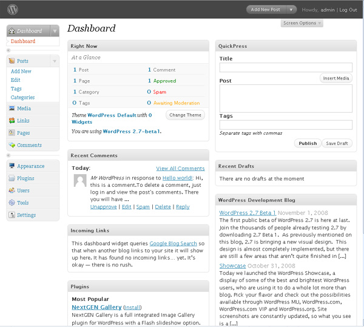The height and width of the screenshot is (327, 364).
Task: Open the Add New Post dropdown arrow
Action: pos(291,10)
